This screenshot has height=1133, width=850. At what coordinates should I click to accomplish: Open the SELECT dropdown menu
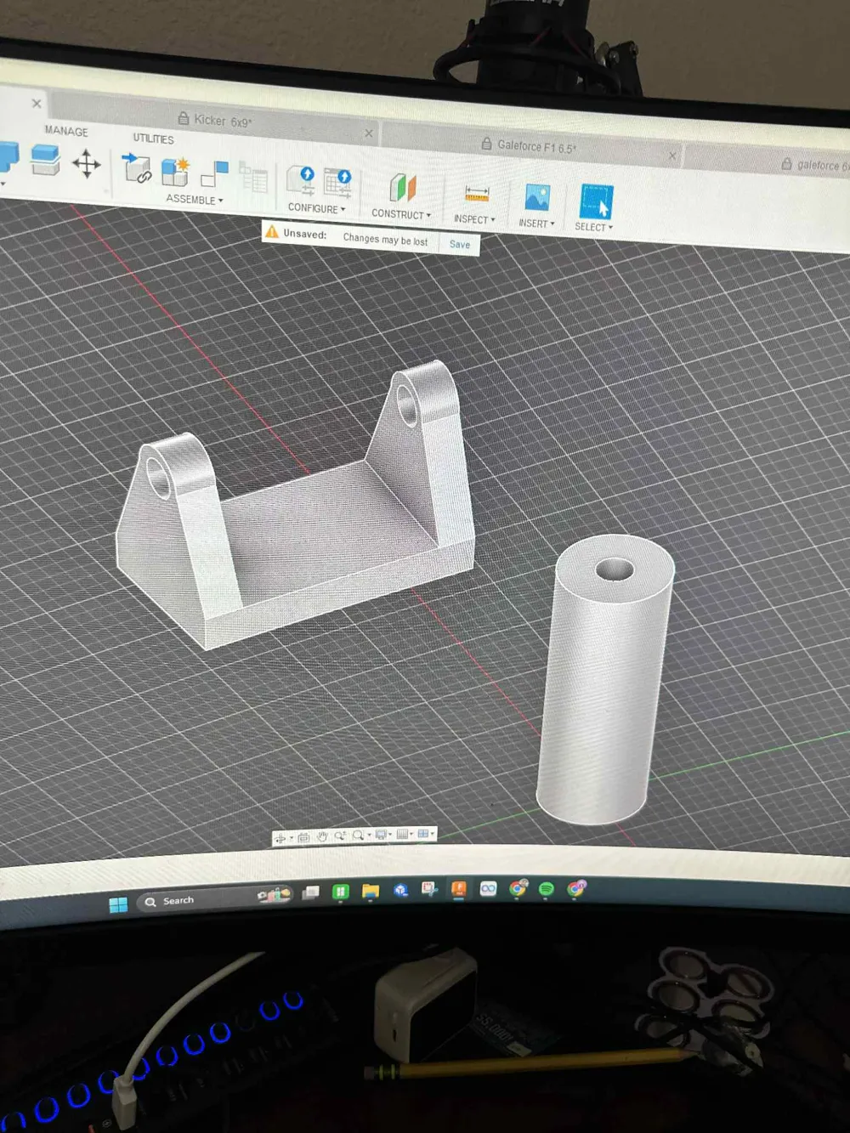593,227
